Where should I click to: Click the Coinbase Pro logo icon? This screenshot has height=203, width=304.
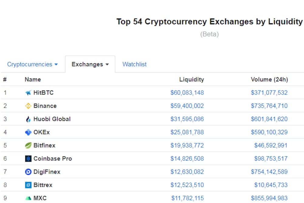28,159
